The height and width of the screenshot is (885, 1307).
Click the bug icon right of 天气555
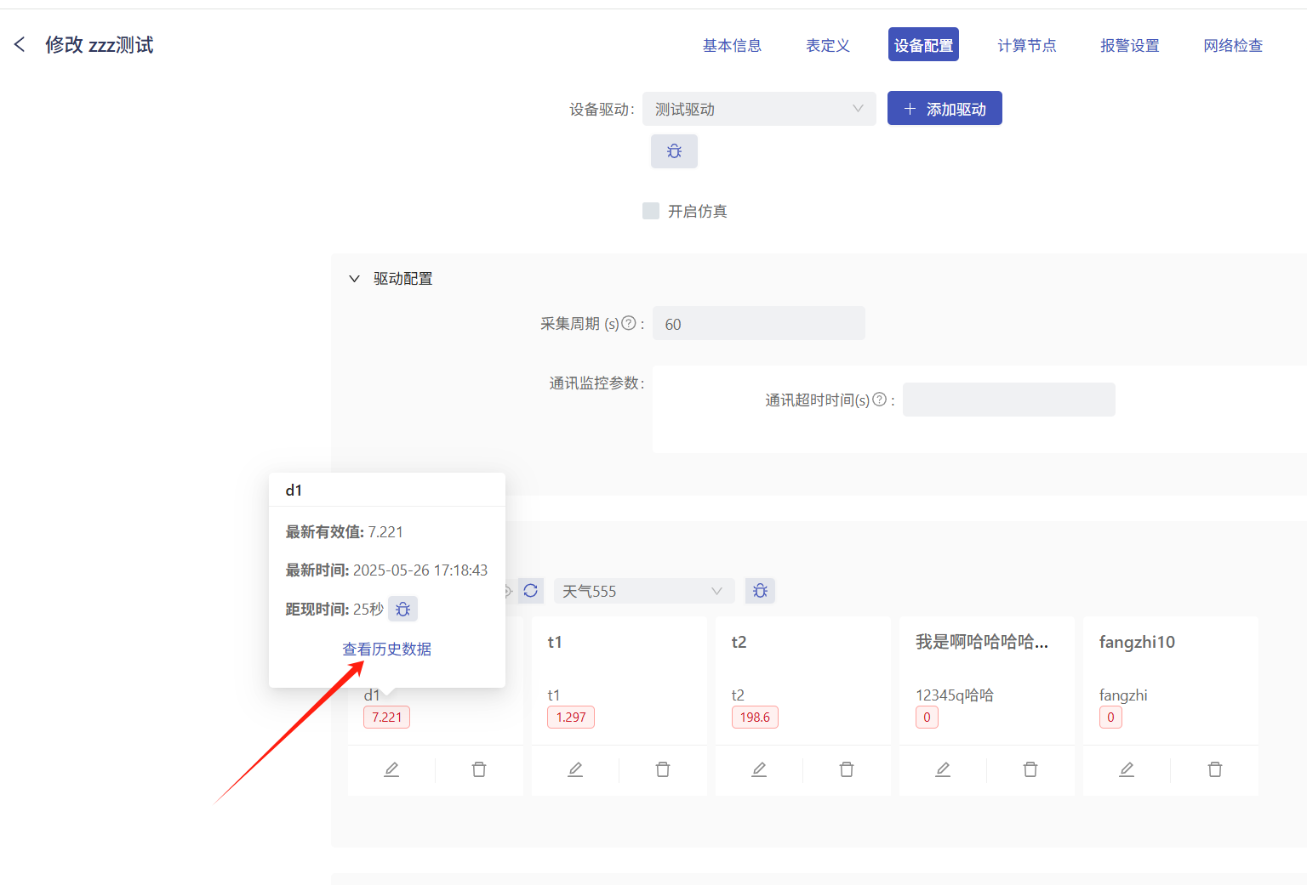pos(760,591)
